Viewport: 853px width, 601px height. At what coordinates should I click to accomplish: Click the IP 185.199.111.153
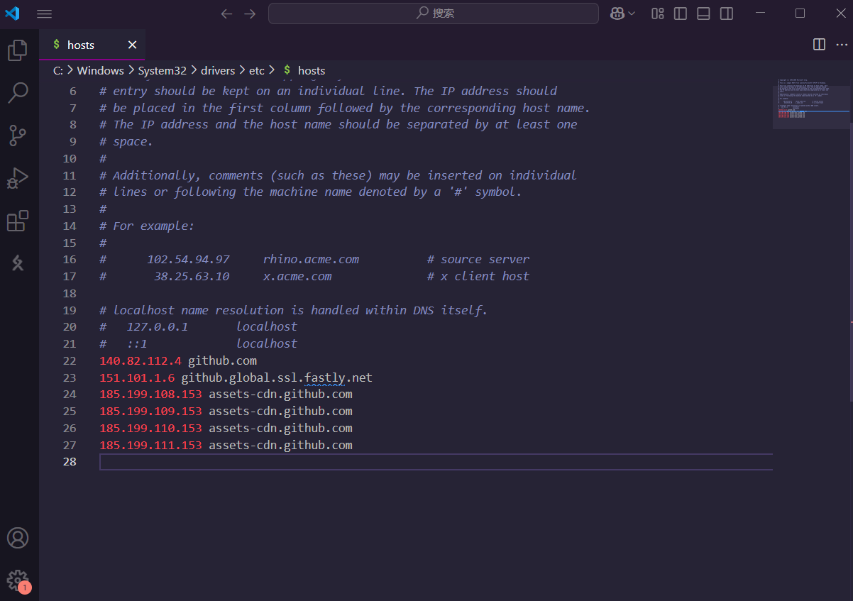150,445
